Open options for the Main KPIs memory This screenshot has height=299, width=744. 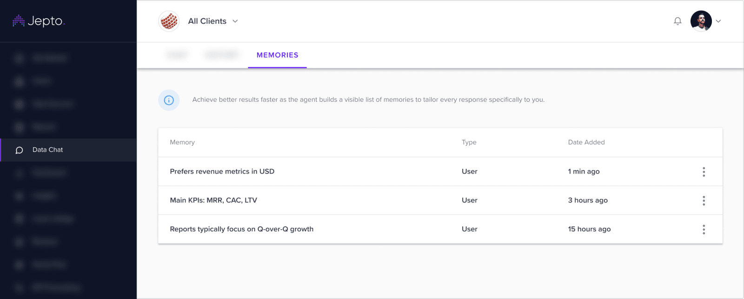click(x=704, y=201)
